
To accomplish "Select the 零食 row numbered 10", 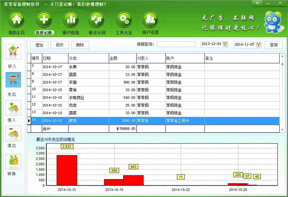I will click(155, 90).
